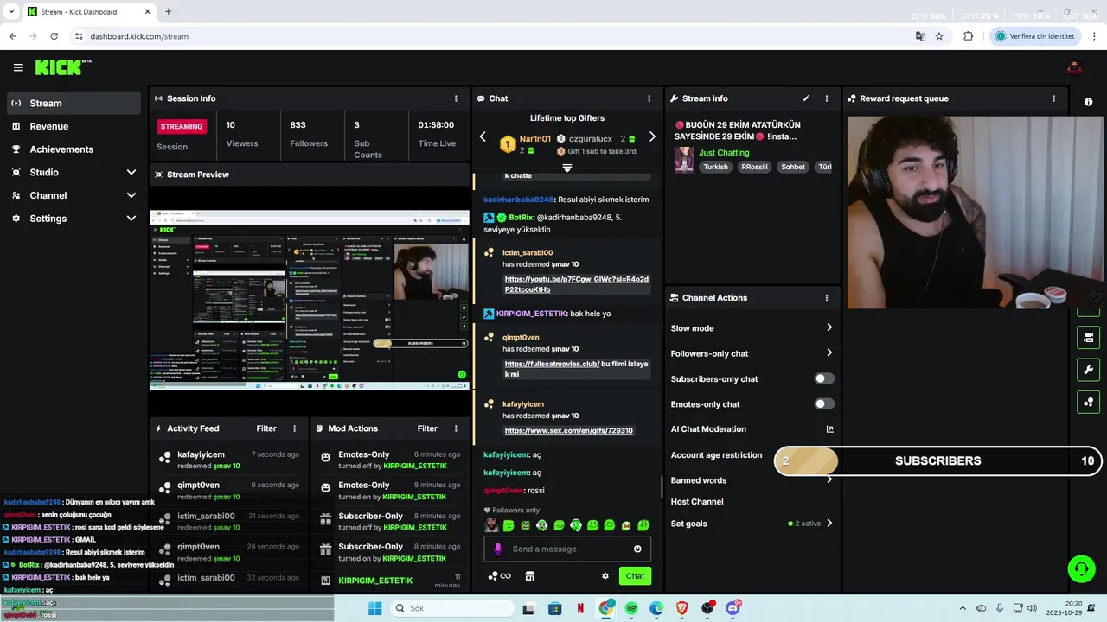
Task: Show next top gifter with right arrow
Action: tap(652, 136)
